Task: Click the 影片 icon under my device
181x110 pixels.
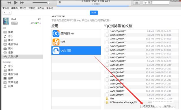Action: click(x=5, y=70)
